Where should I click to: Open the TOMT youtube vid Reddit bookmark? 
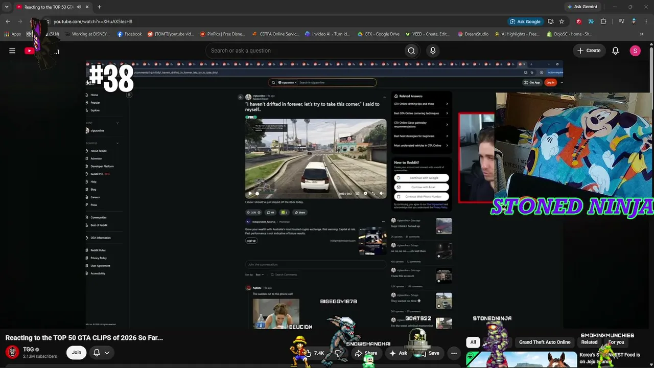click(171, 34)
